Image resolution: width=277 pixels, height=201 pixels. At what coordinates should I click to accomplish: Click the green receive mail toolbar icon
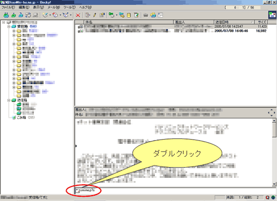point(6,15)
